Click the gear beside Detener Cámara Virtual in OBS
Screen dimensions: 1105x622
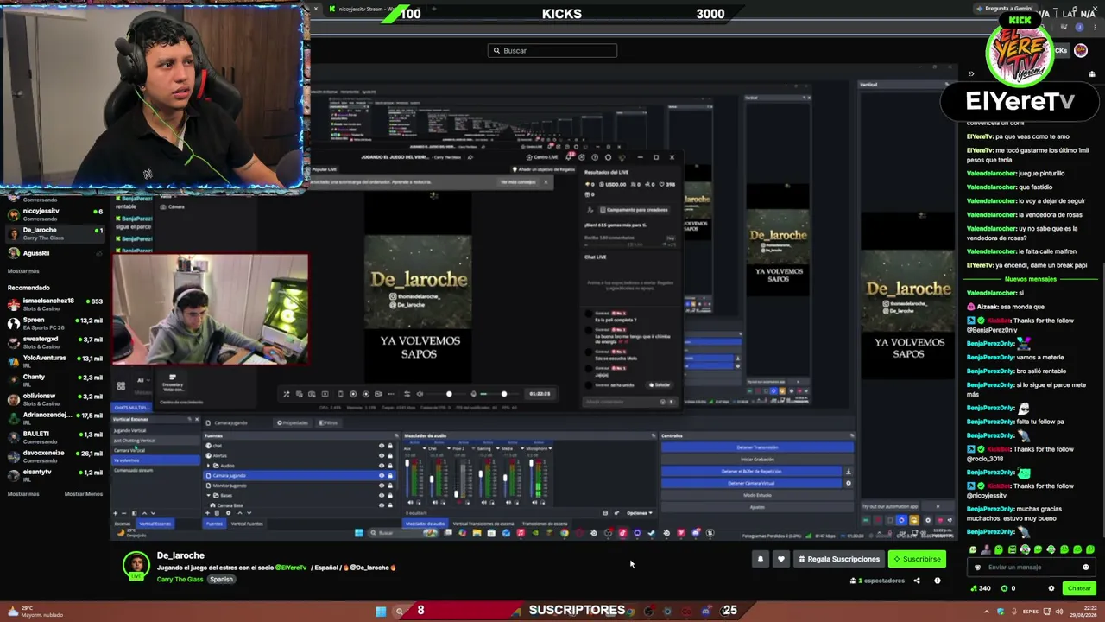tap(848, 483)
